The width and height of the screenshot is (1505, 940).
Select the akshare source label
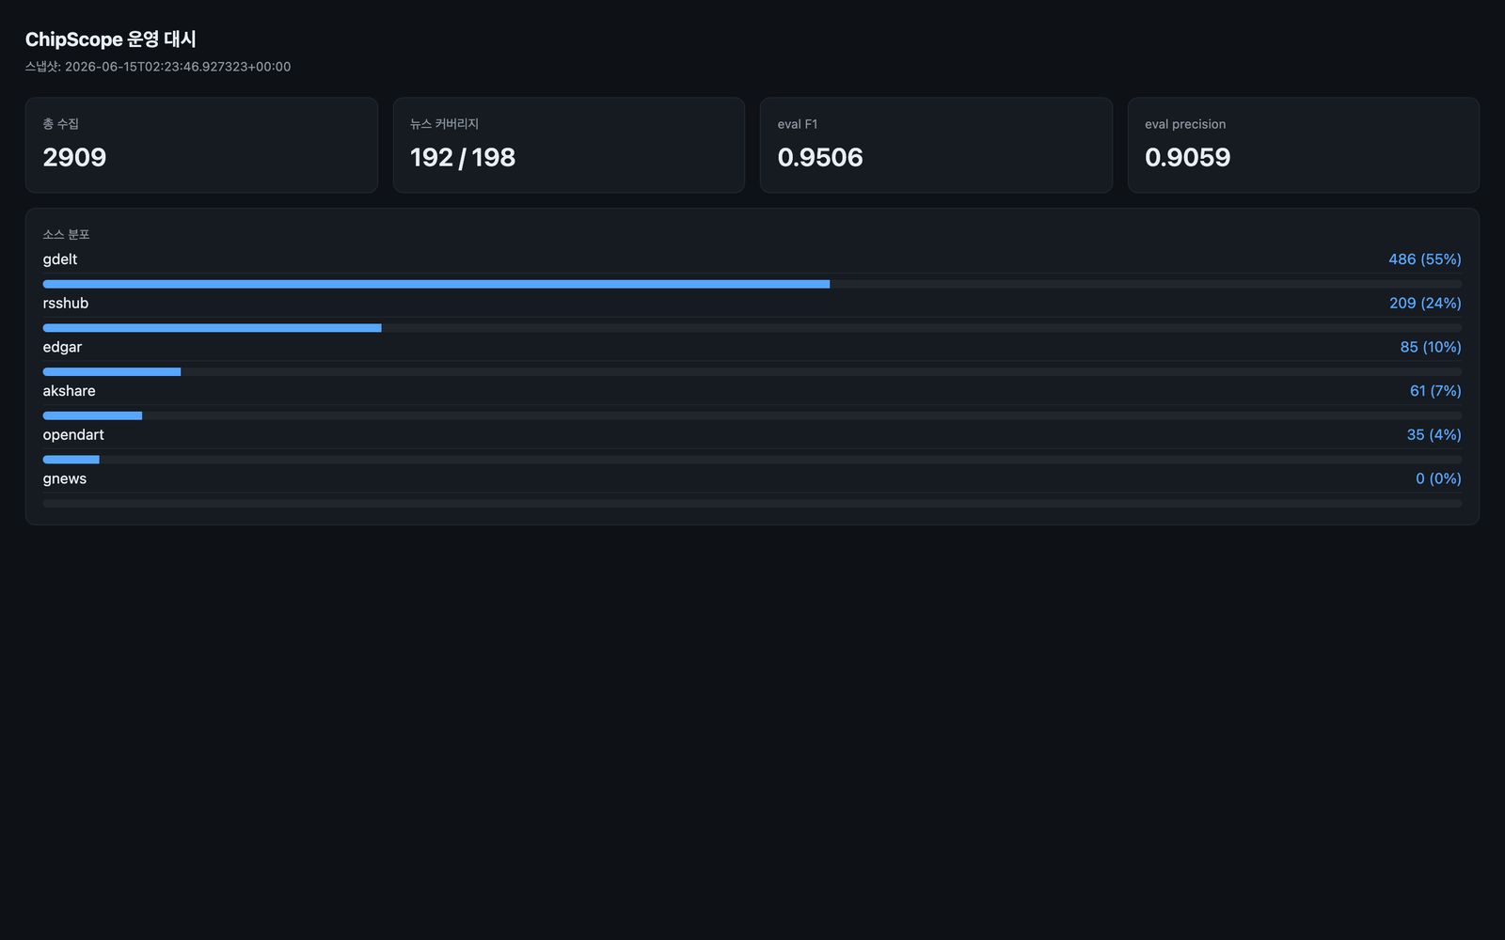tap(69, 391)
